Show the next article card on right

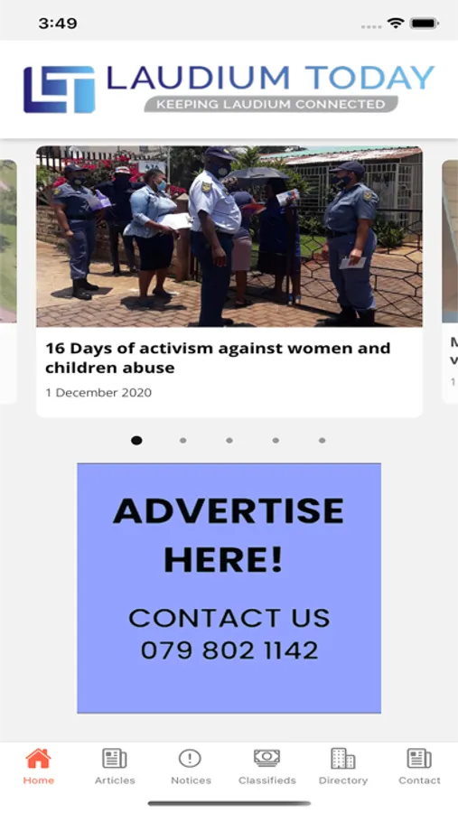click(450, 281)
